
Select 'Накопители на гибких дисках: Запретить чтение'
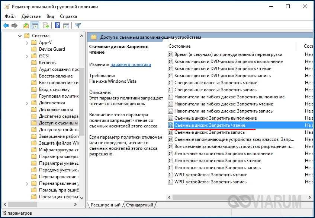[x=224, y=104]
